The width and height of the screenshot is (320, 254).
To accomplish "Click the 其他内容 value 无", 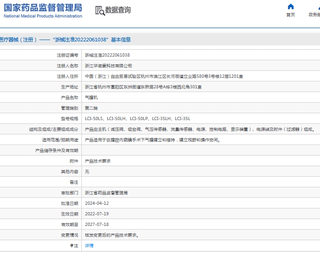I will tap(87, 172).
